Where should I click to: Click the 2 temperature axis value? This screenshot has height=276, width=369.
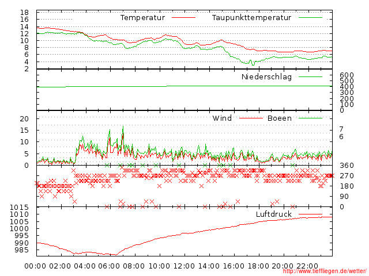[x=27, y=69]
